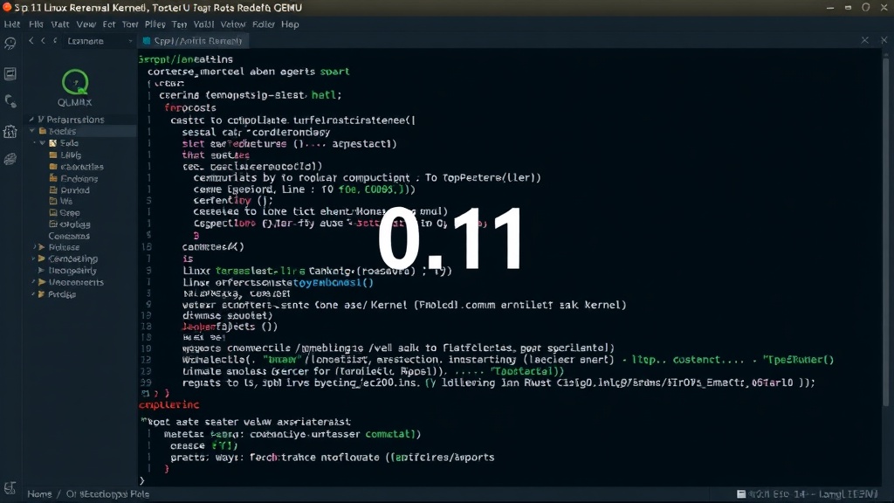The width and height of the screenshot is (894, 503).
Task: Open the panel window icon in left sidebar
Action: point(10,73)
